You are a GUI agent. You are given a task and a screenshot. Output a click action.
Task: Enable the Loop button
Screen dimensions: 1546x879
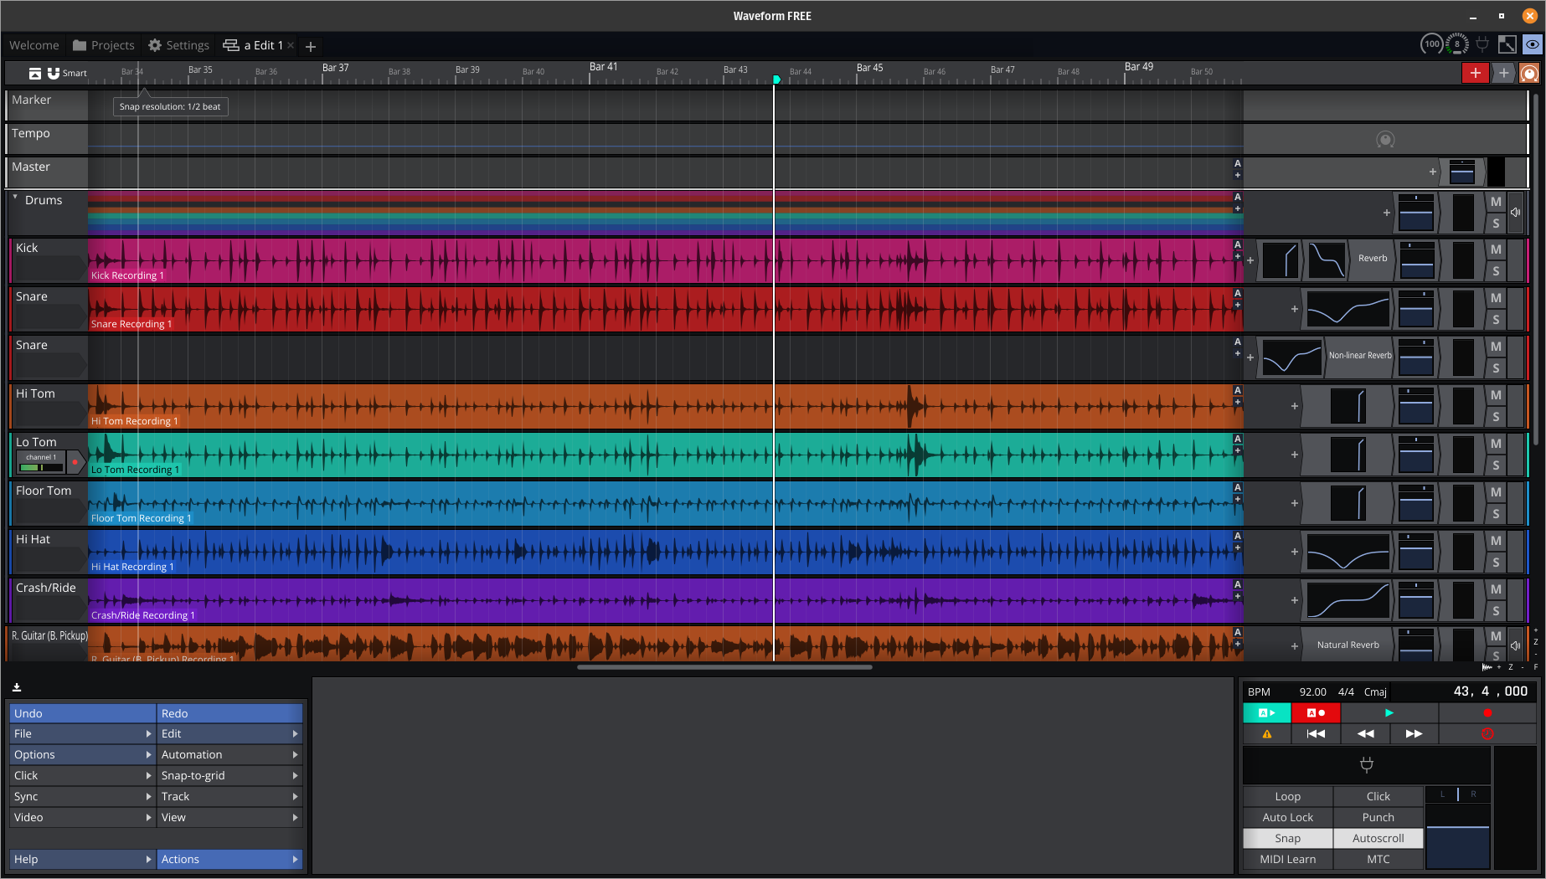click(1287, 796)
